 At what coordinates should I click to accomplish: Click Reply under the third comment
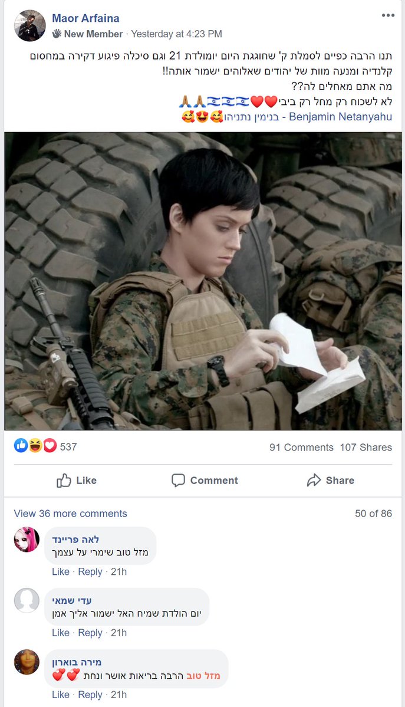[90, 695]
